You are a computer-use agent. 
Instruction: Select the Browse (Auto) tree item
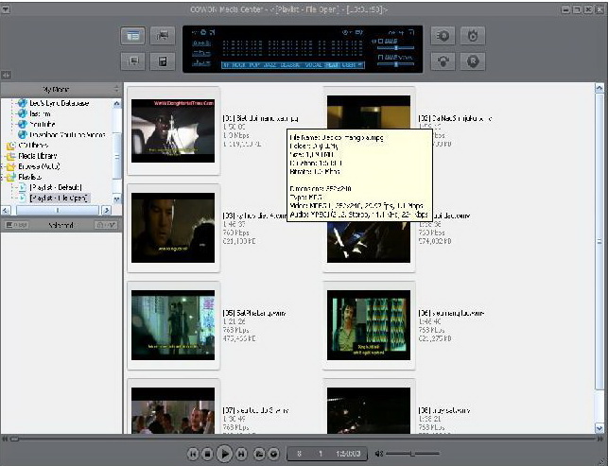click(x=39, y=166)
